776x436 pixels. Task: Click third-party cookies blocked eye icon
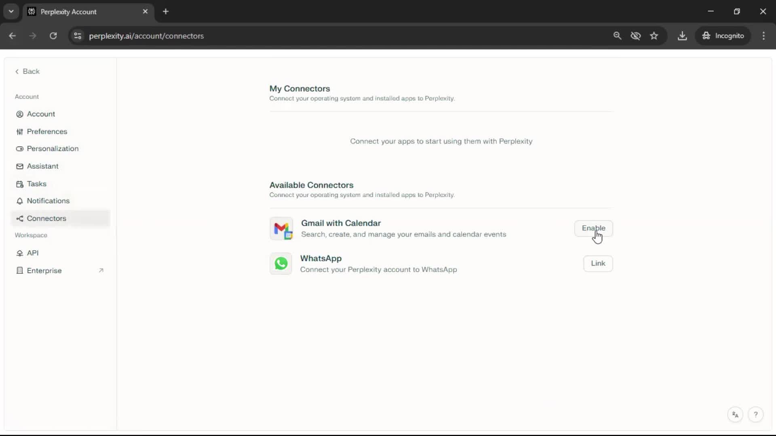[636, 36]
